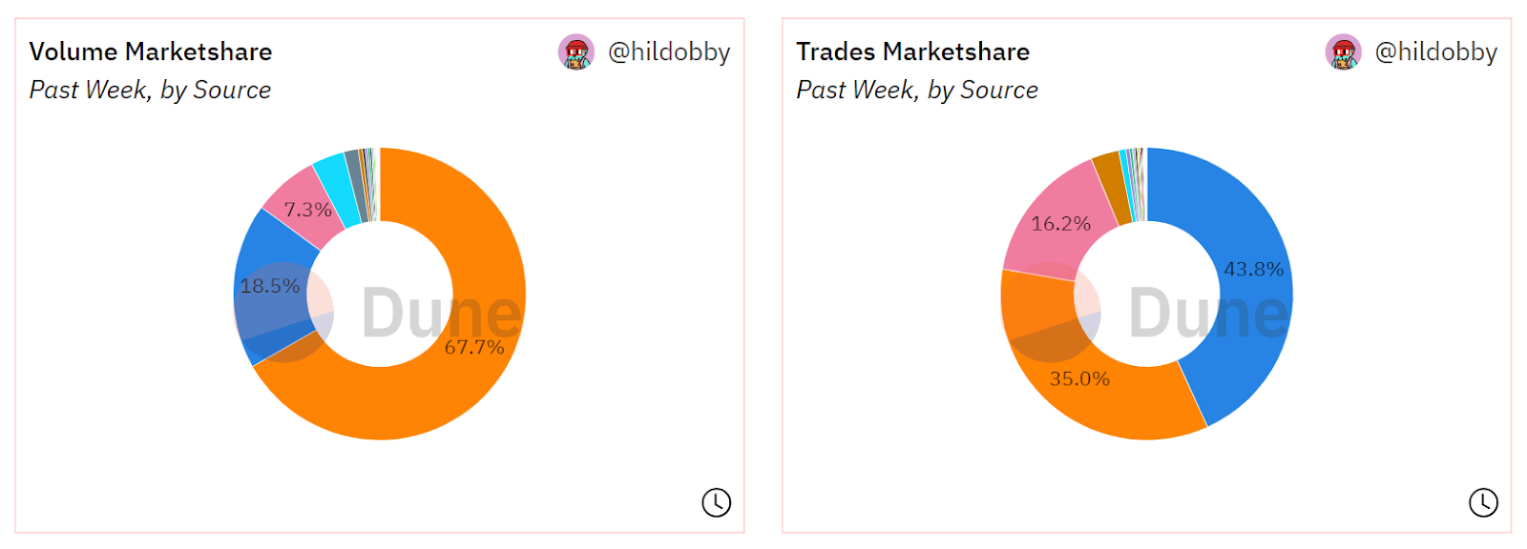The width and height of the screenshot is (1527, 549).
Task: Click hildobby's avatar in Trades Marketshare panel
Action: coord(1344,52)
